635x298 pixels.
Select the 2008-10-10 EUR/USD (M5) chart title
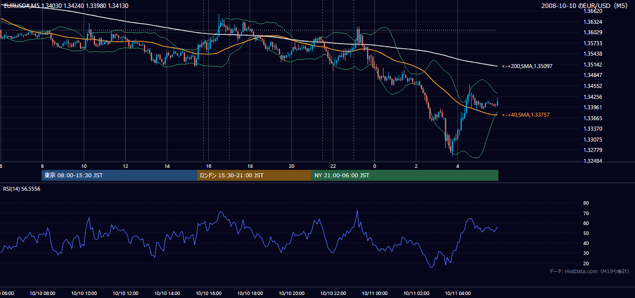point(585,5)
